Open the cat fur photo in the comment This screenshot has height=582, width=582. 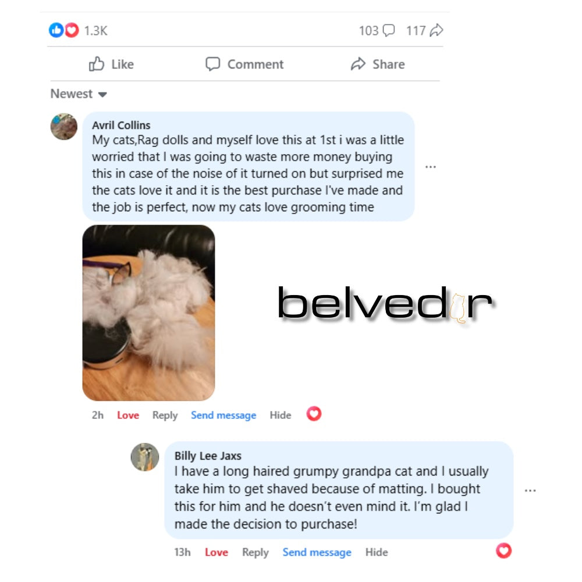point(148,313)
